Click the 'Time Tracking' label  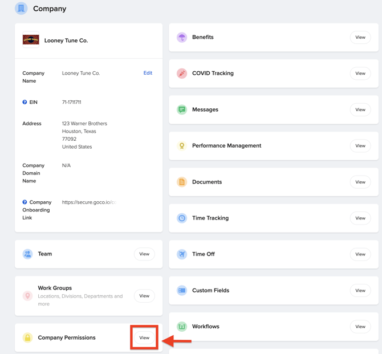210,218
